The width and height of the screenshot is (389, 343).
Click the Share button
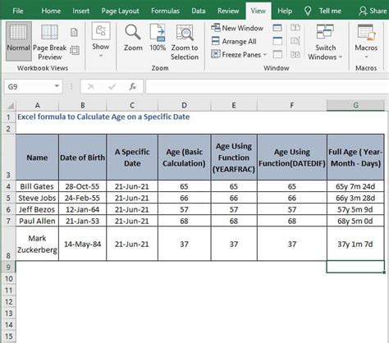pyautogui.click(x=373, y=11)
